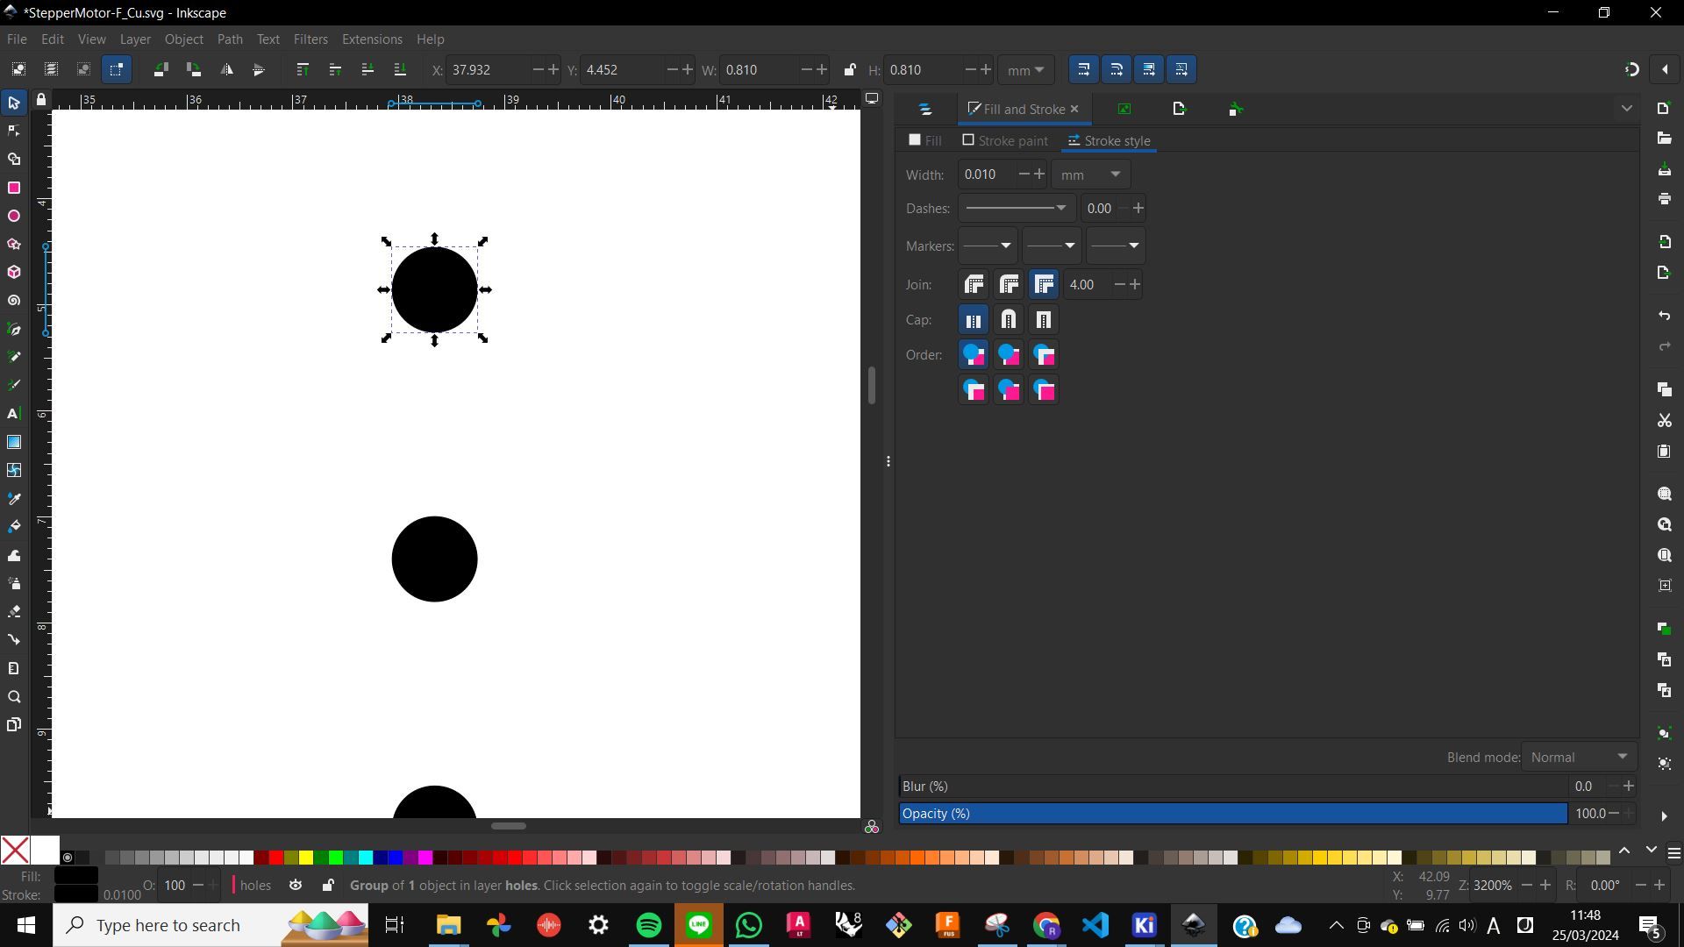This screenshot has width=1684, height=947.
Task: Toggle scale rounded corners with rectangles
Action: tap(1117, 69)
